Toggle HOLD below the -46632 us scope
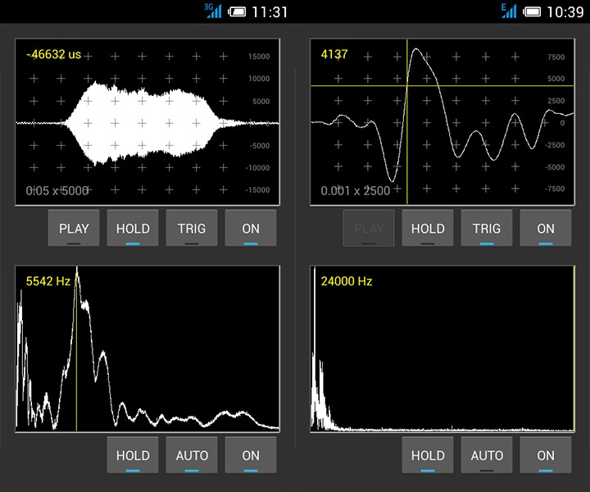Screen dimensions: 590x492 tap(133, 229)
